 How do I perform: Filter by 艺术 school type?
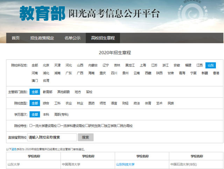click(x=159, y=103)
